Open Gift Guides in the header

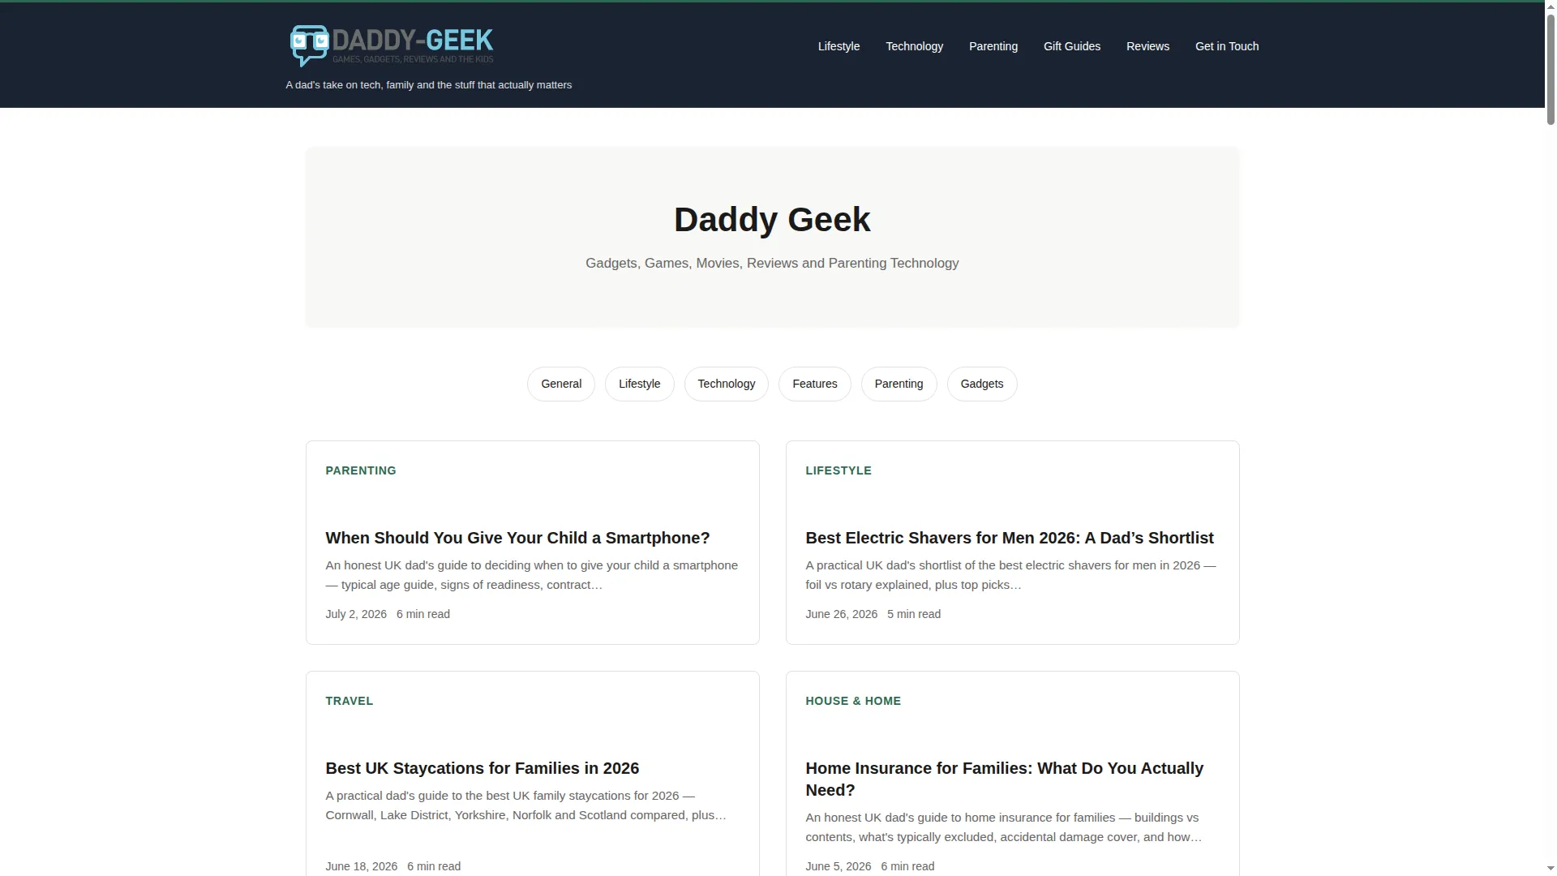tap(1071, 46)
